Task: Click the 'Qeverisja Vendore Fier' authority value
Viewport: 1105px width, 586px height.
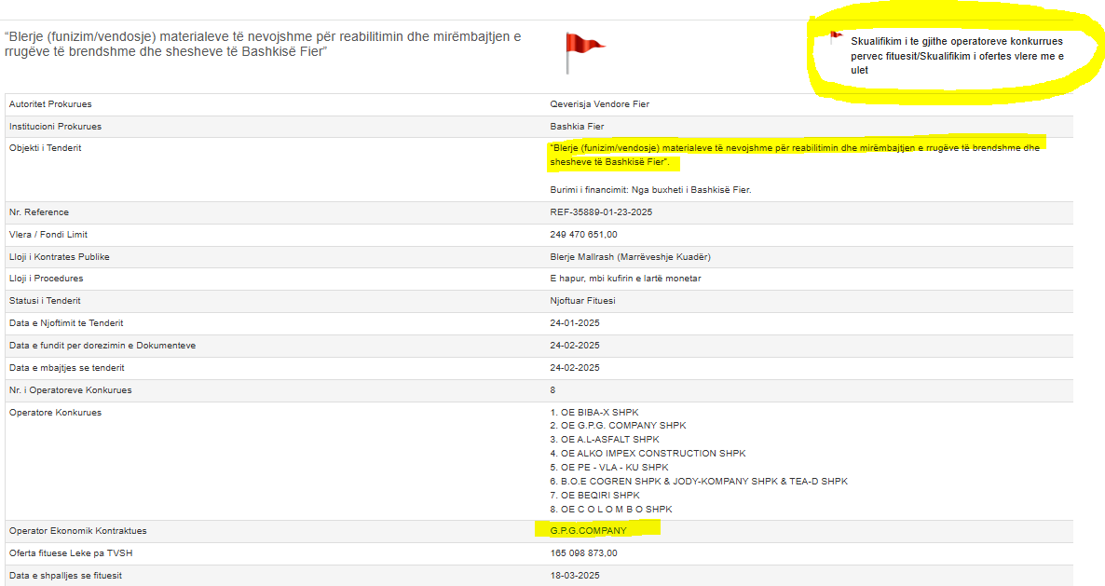Action: tap(599, 104)
